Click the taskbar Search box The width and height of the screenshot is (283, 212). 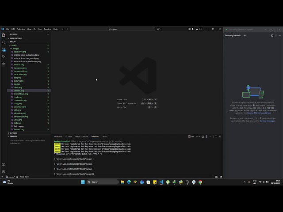point(103,182)
